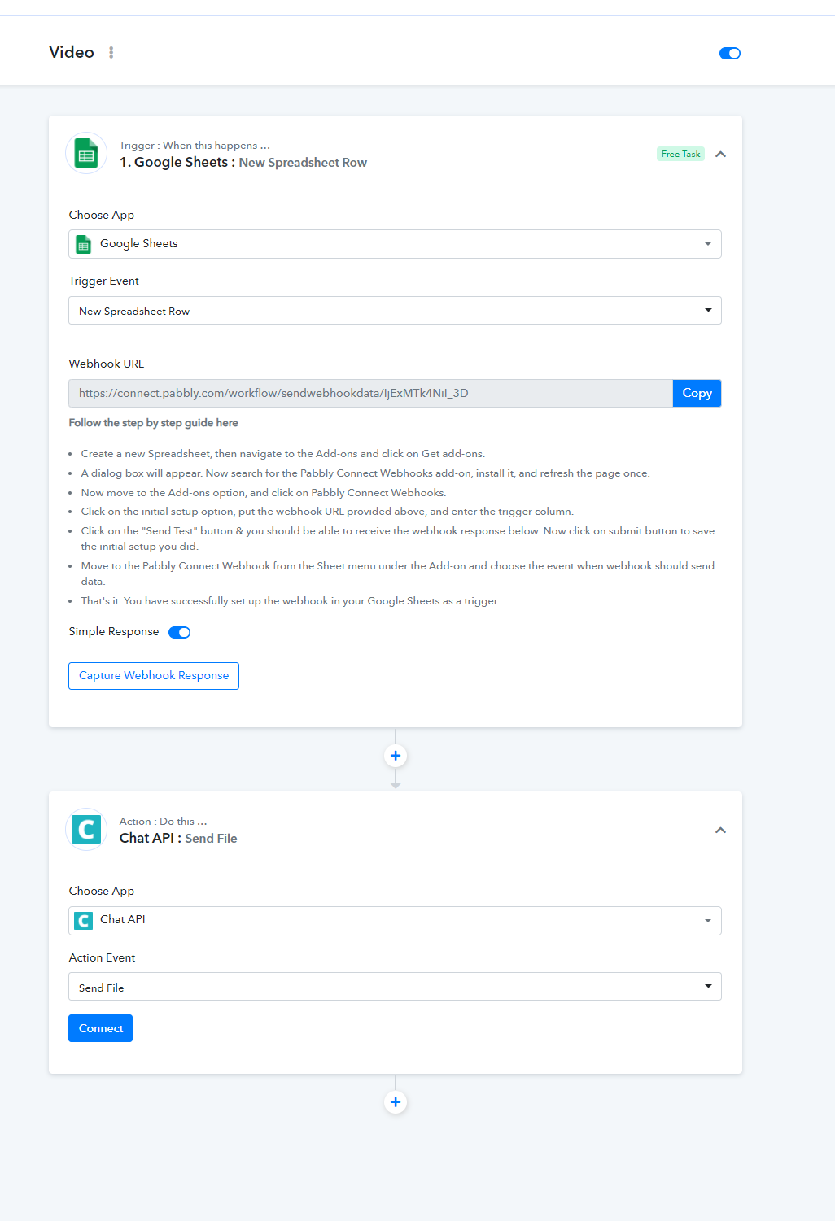Screen dimensions: 835x1221
Task: Click the Free Task badge
Action: pos(680,154)
